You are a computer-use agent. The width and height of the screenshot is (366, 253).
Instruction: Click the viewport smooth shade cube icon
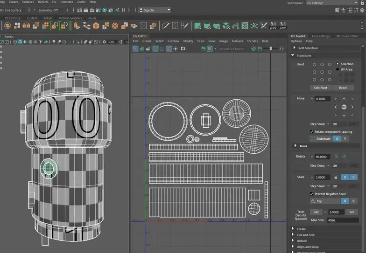click(x=20, y=42)
